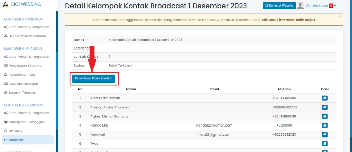Open Data Master & Pengaturan under Manajemen Pelanggan
The image size is (352, 152).
(27, 113)
